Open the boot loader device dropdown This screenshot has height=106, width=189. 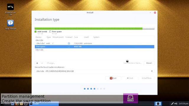pyautogui.click(x=94, y=71)
